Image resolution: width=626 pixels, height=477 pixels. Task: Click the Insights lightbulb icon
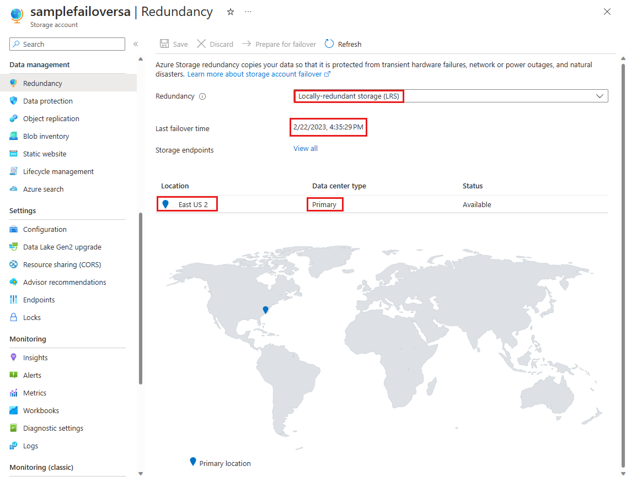(x=14, y=358)
